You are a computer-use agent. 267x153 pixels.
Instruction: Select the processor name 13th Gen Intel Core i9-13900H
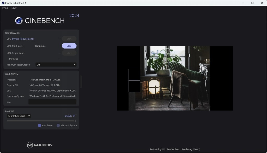45,80
